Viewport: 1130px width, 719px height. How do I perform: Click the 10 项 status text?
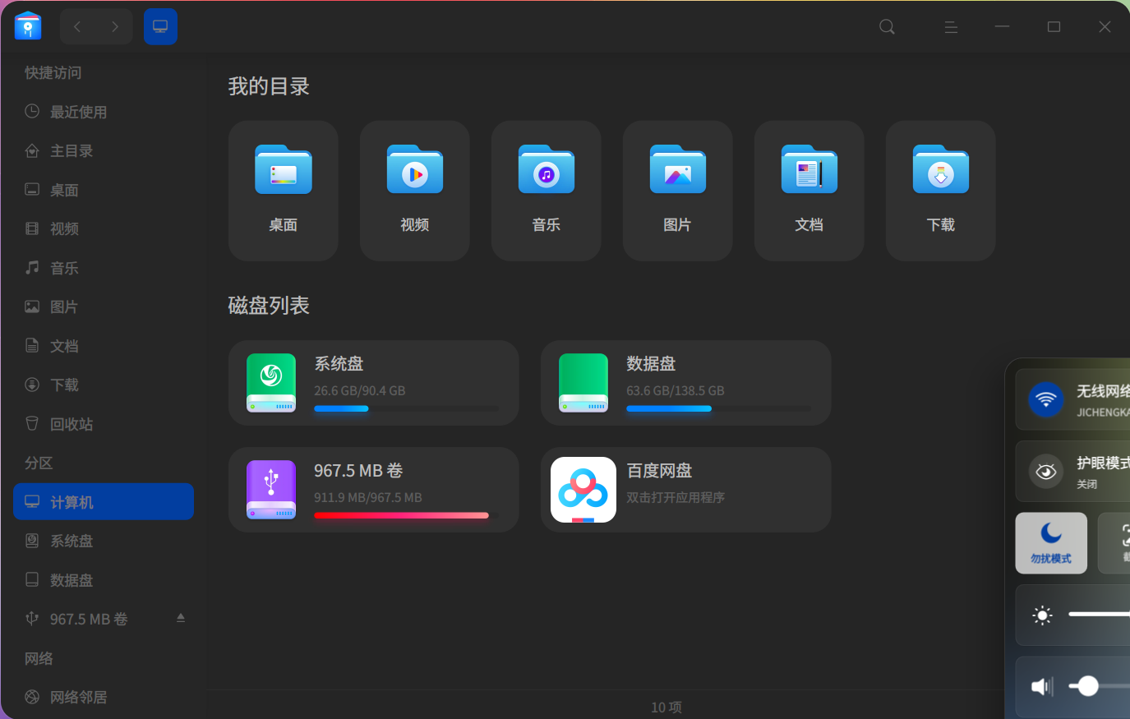[666, 707]
